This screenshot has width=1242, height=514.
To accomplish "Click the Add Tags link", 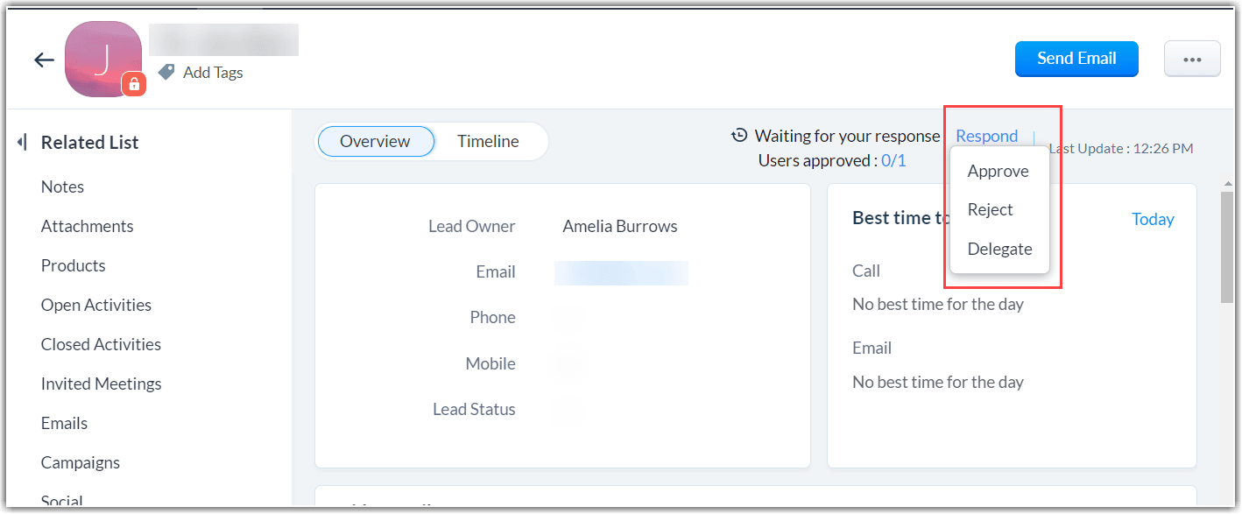I will coord(213,73).
